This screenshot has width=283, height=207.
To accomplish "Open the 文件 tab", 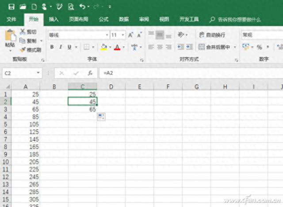I will [11, 19].
